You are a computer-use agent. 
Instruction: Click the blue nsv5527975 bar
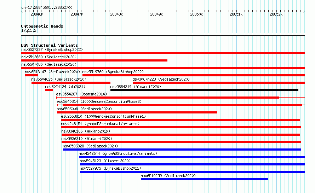point(193,172)
